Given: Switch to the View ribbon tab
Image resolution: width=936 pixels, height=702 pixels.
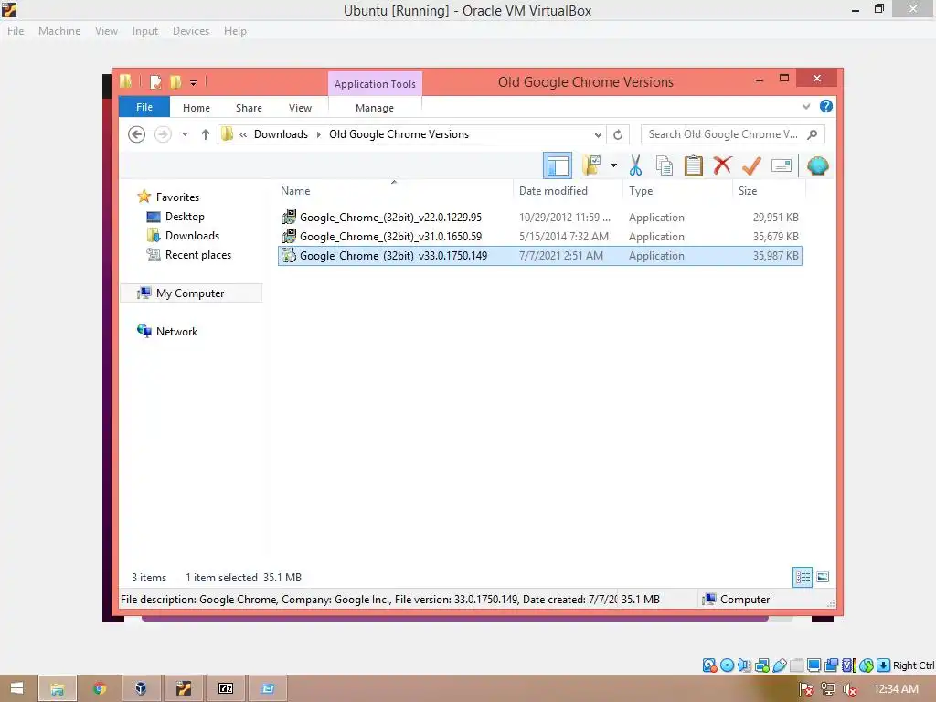Looking at the screenshot, I should click(x=300, y=108).
